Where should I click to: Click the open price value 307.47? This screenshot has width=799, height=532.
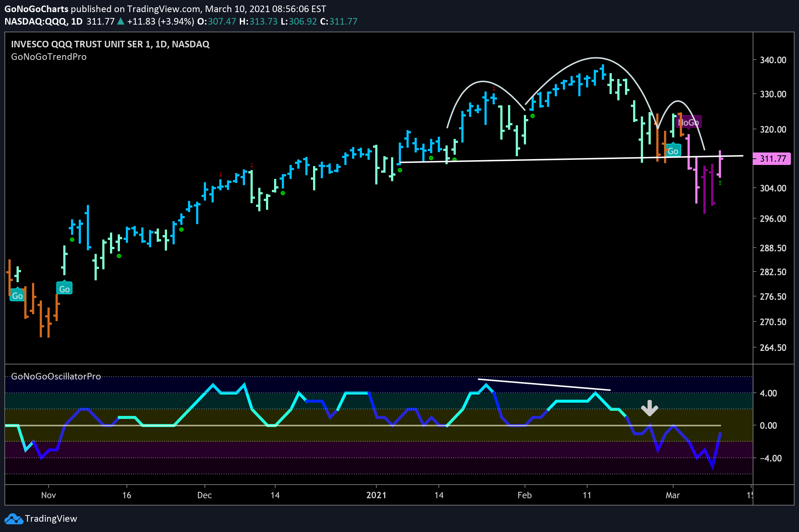click(222, 21)
